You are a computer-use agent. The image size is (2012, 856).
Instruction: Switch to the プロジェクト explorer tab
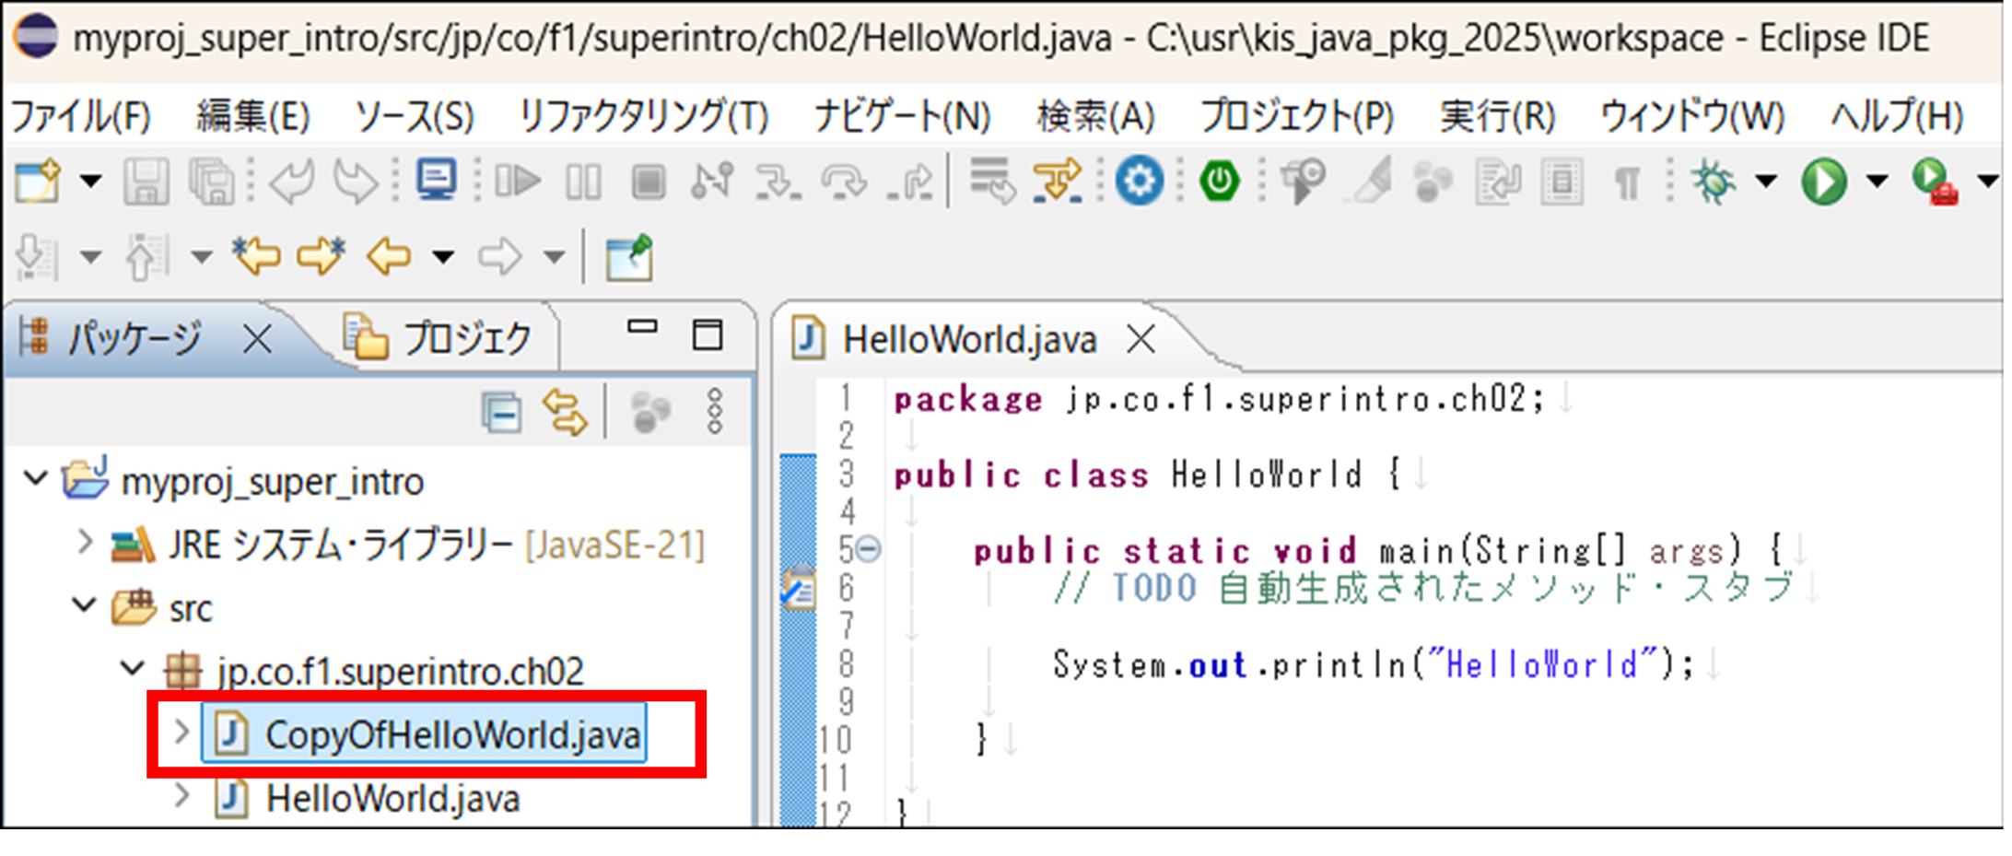coord(440,338)
